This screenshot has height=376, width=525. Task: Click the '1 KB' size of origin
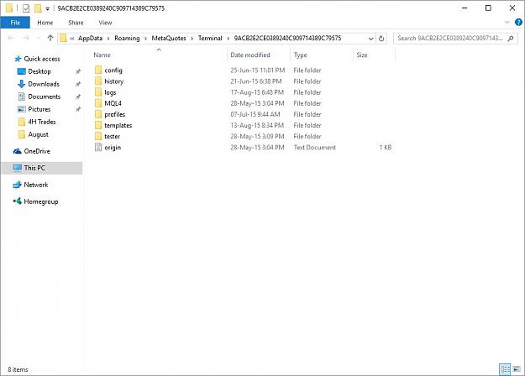point(385,147)
